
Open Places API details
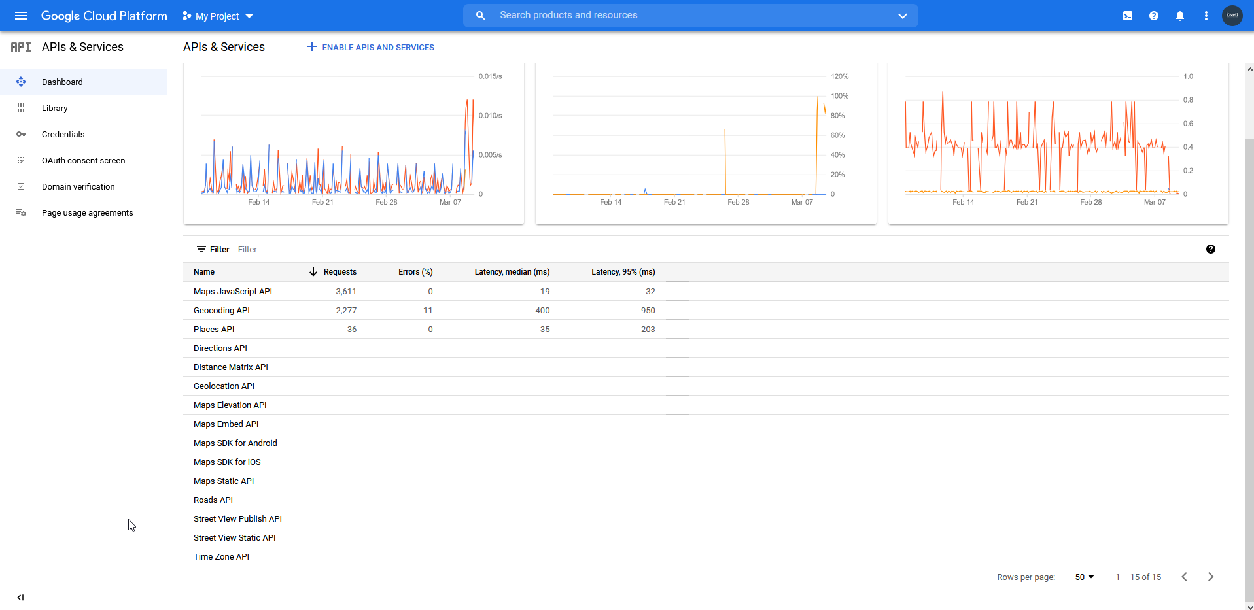click(x=214, y=330)
